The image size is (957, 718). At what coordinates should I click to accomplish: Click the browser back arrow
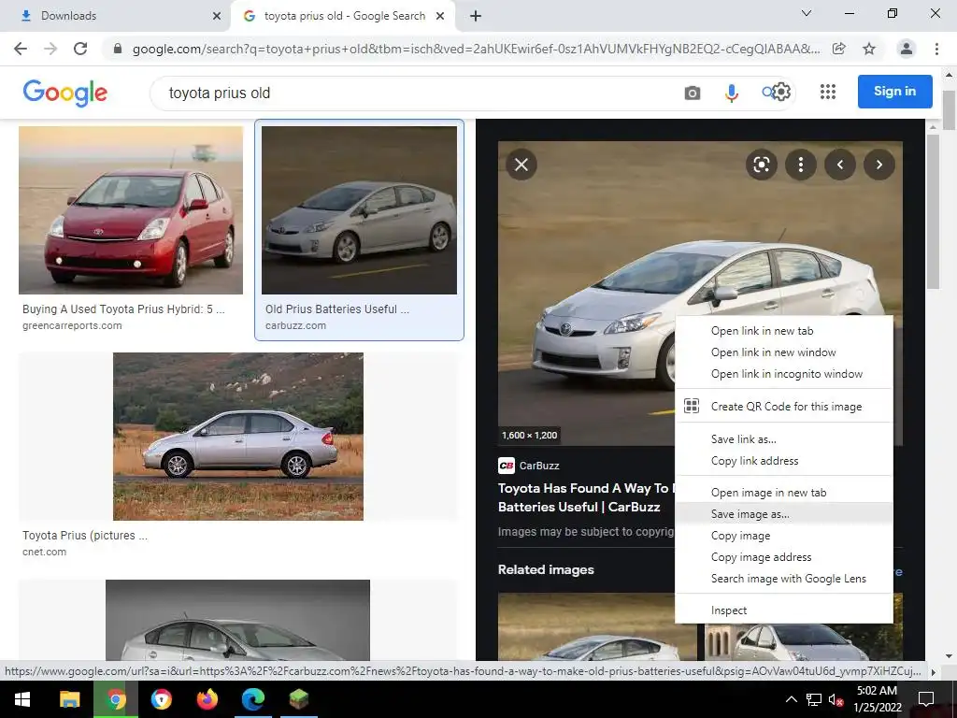point(21,49)
